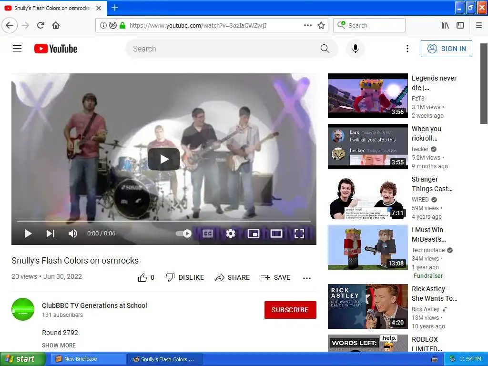This screenshot has width=488, height=366.
Task: Bookmark this page with the star icon
Action: pos(321,26)
